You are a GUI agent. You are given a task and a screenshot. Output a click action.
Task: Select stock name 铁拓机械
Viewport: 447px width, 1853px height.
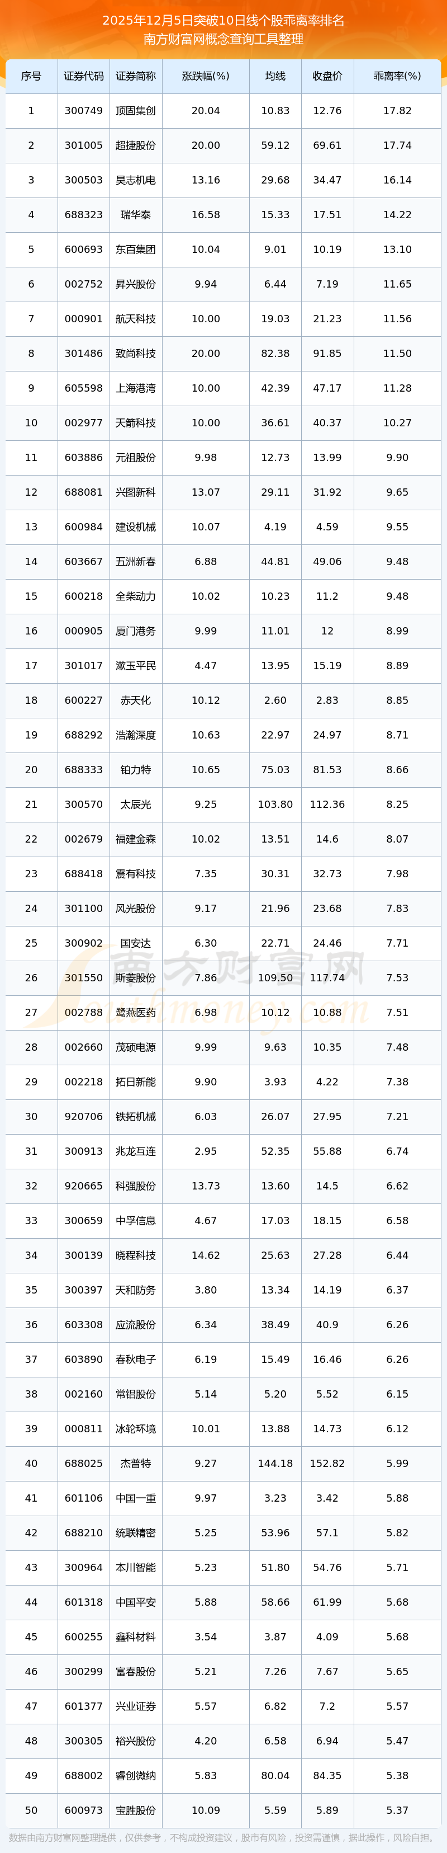[136, 1116]
